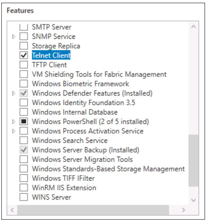
Task: Click the scroll down arrow
Action: [x=194, y=200]
